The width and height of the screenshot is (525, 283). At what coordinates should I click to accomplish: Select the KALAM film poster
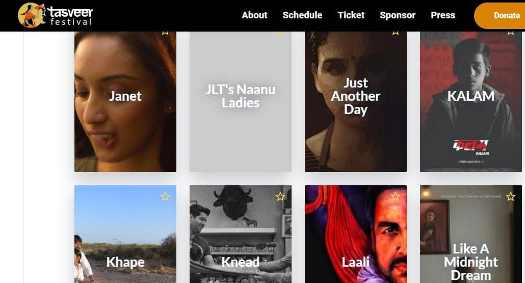coord(471,102)
